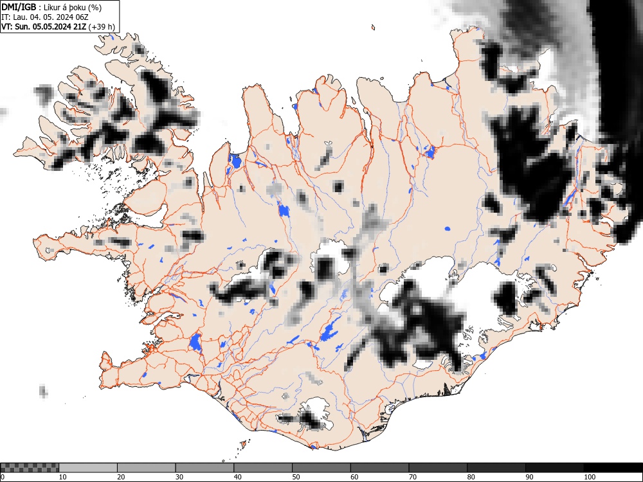Click the legend label '100'
The image size is (643, 482).
pyautogui.click(x=590, y=477)
